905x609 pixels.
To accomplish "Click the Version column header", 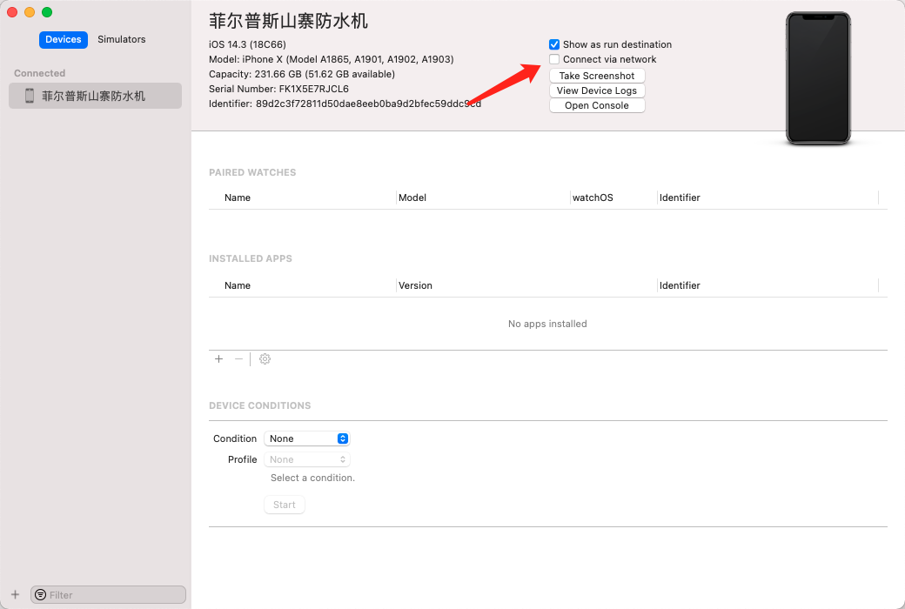I will click(415, 285).
